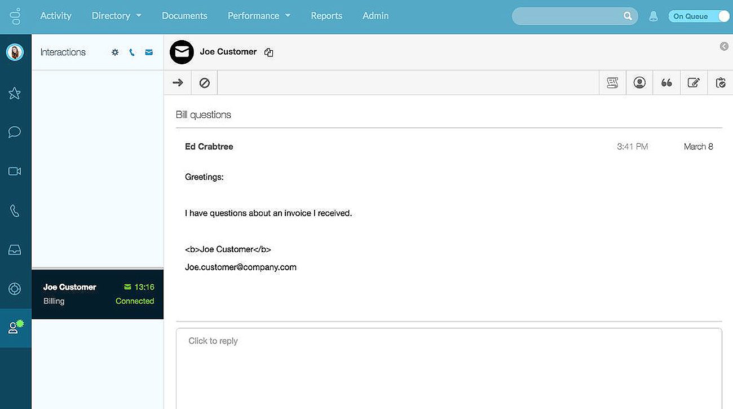Viewport: 733px width, 409px height.
Task: Collapse panel with the gray arrow button
Action: tap(724, 46)
